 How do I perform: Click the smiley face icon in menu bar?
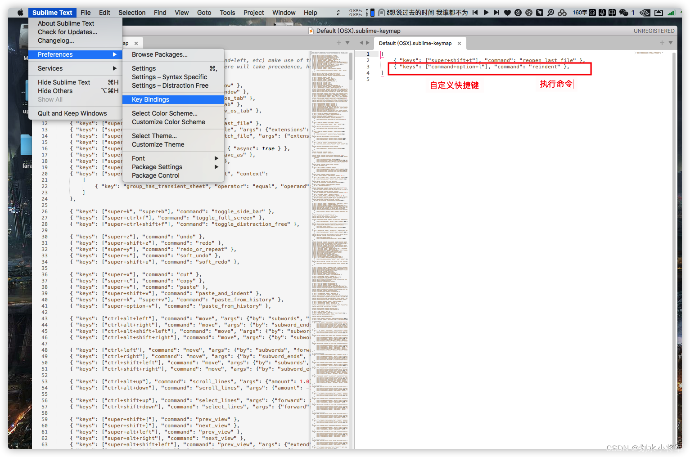click(592, 13)
